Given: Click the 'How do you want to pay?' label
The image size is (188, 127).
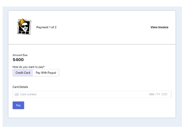Looking at the screenshot, I should (29, 67).
